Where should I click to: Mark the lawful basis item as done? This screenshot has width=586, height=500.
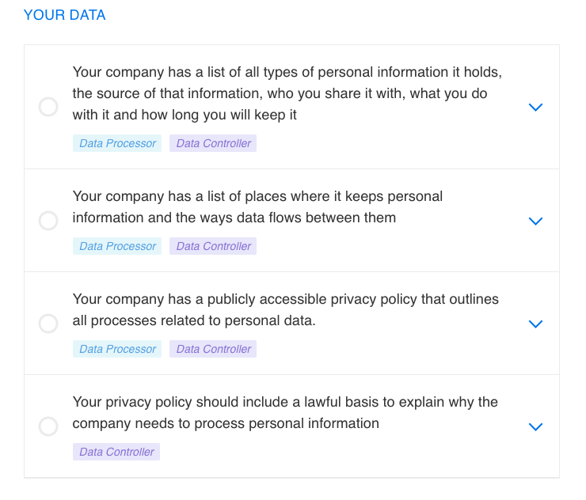(x=48, y=426)
